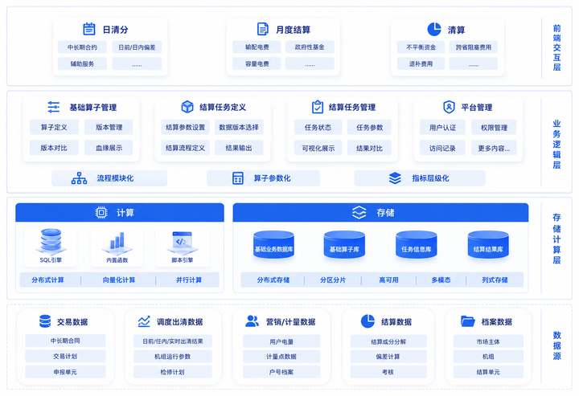Open 版本管理 under 基础算子管理
Viewport: 579px width, 396px height.
(109, 127)
